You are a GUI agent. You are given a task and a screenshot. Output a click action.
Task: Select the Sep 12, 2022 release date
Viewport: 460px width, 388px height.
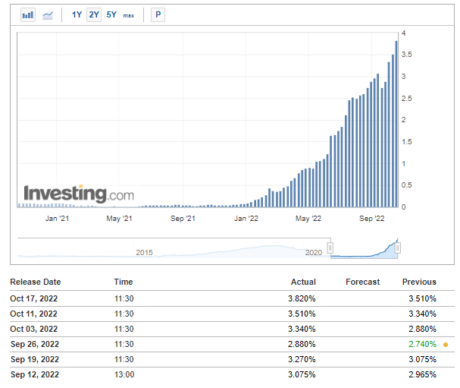click(35, 374)
